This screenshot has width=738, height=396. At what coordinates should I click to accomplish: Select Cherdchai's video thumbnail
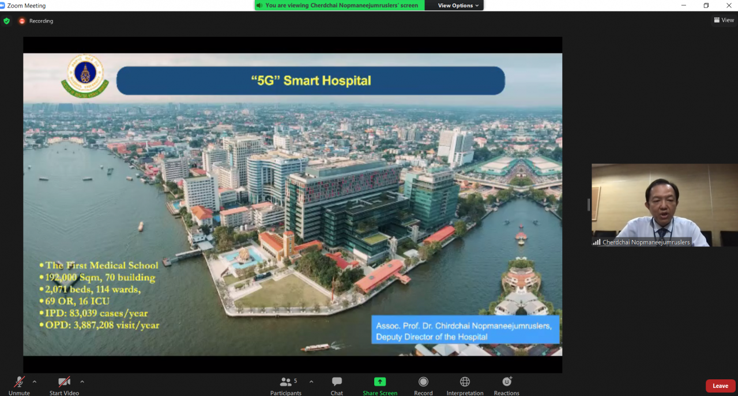[649, 205]
